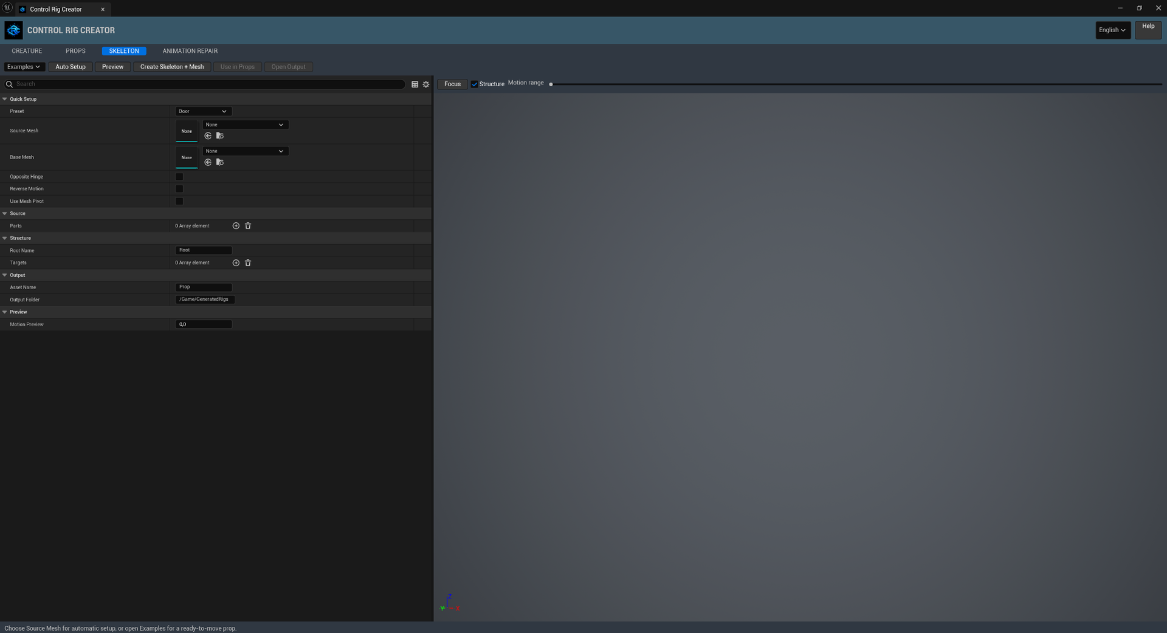The height and width of the screenshot is (633, 1167).
Task: Click the Output Folder path field
Action: click(x=205, y=299)
